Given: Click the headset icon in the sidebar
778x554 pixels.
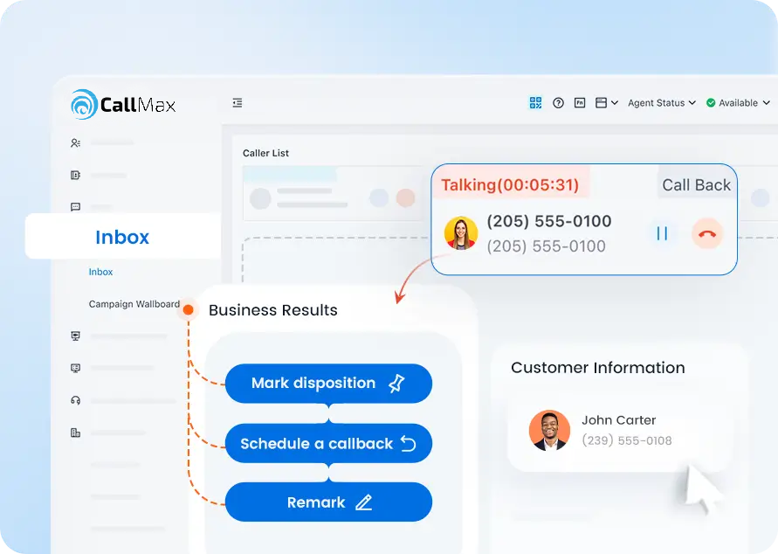Looking at the screenshot, I should point(76,400).
